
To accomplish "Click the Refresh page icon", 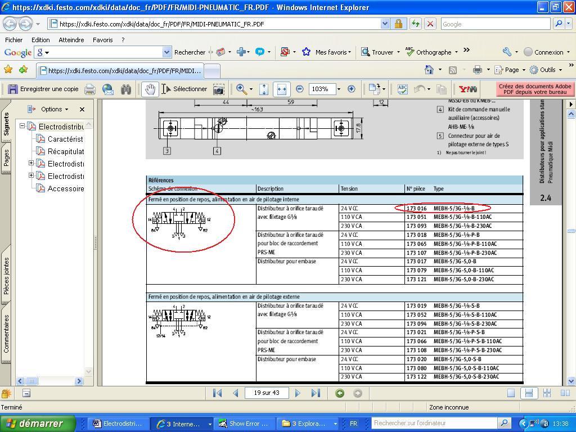I will tap(416, 24).
